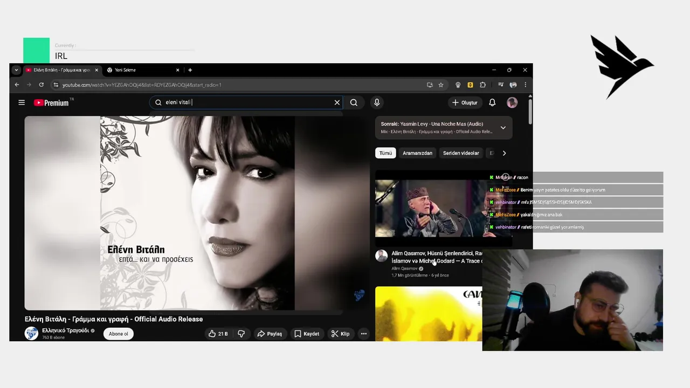Go forward with the browser forward arrow
The width and height of the screenshot is (690, 388).
point(29,85)
